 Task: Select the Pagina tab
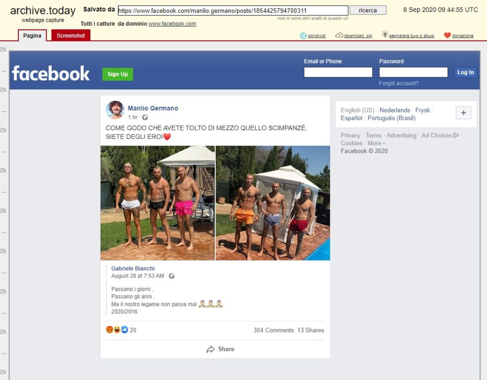tap(32, 35)
